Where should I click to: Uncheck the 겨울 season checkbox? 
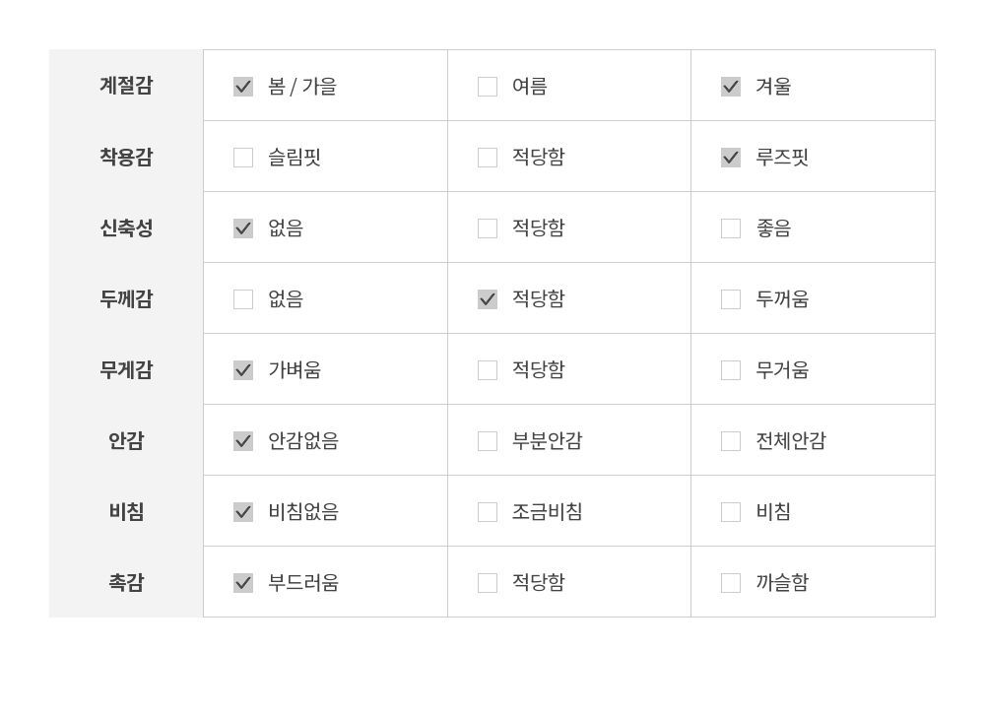coord(731,87)
